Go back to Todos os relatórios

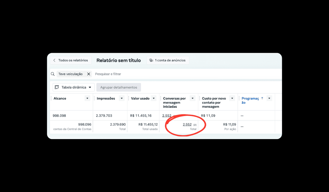coord(71,60)
